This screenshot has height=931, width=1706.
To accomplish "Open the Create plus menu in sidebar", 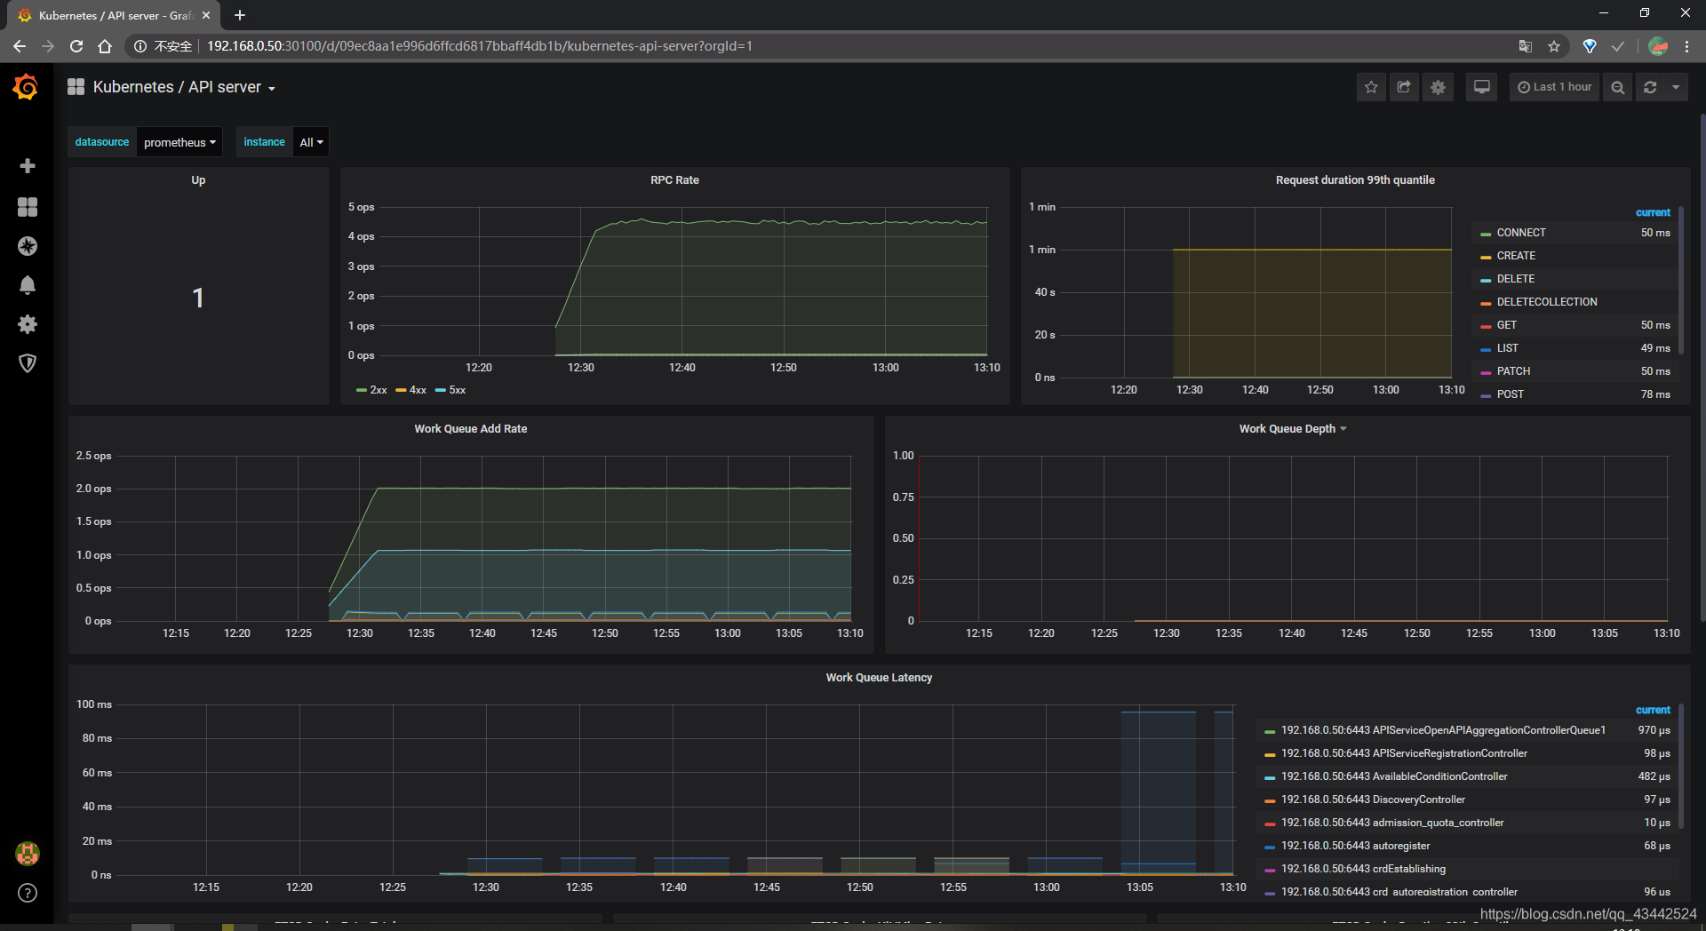I will pyautogui.click(x=28, y=166).
